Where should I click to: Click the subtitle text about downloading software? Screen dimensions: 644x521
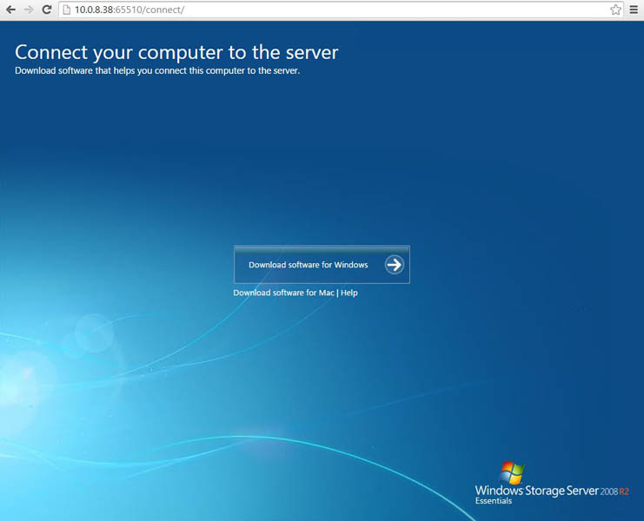[x=157, y=70]
